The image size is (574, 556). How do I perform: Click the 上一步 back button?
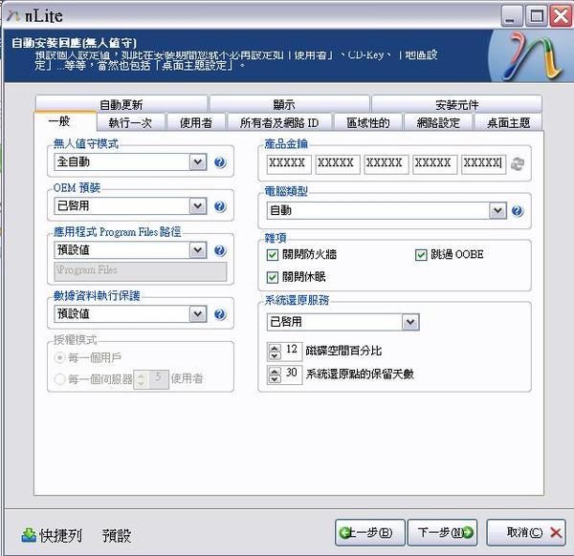click(x=369, y=533)
